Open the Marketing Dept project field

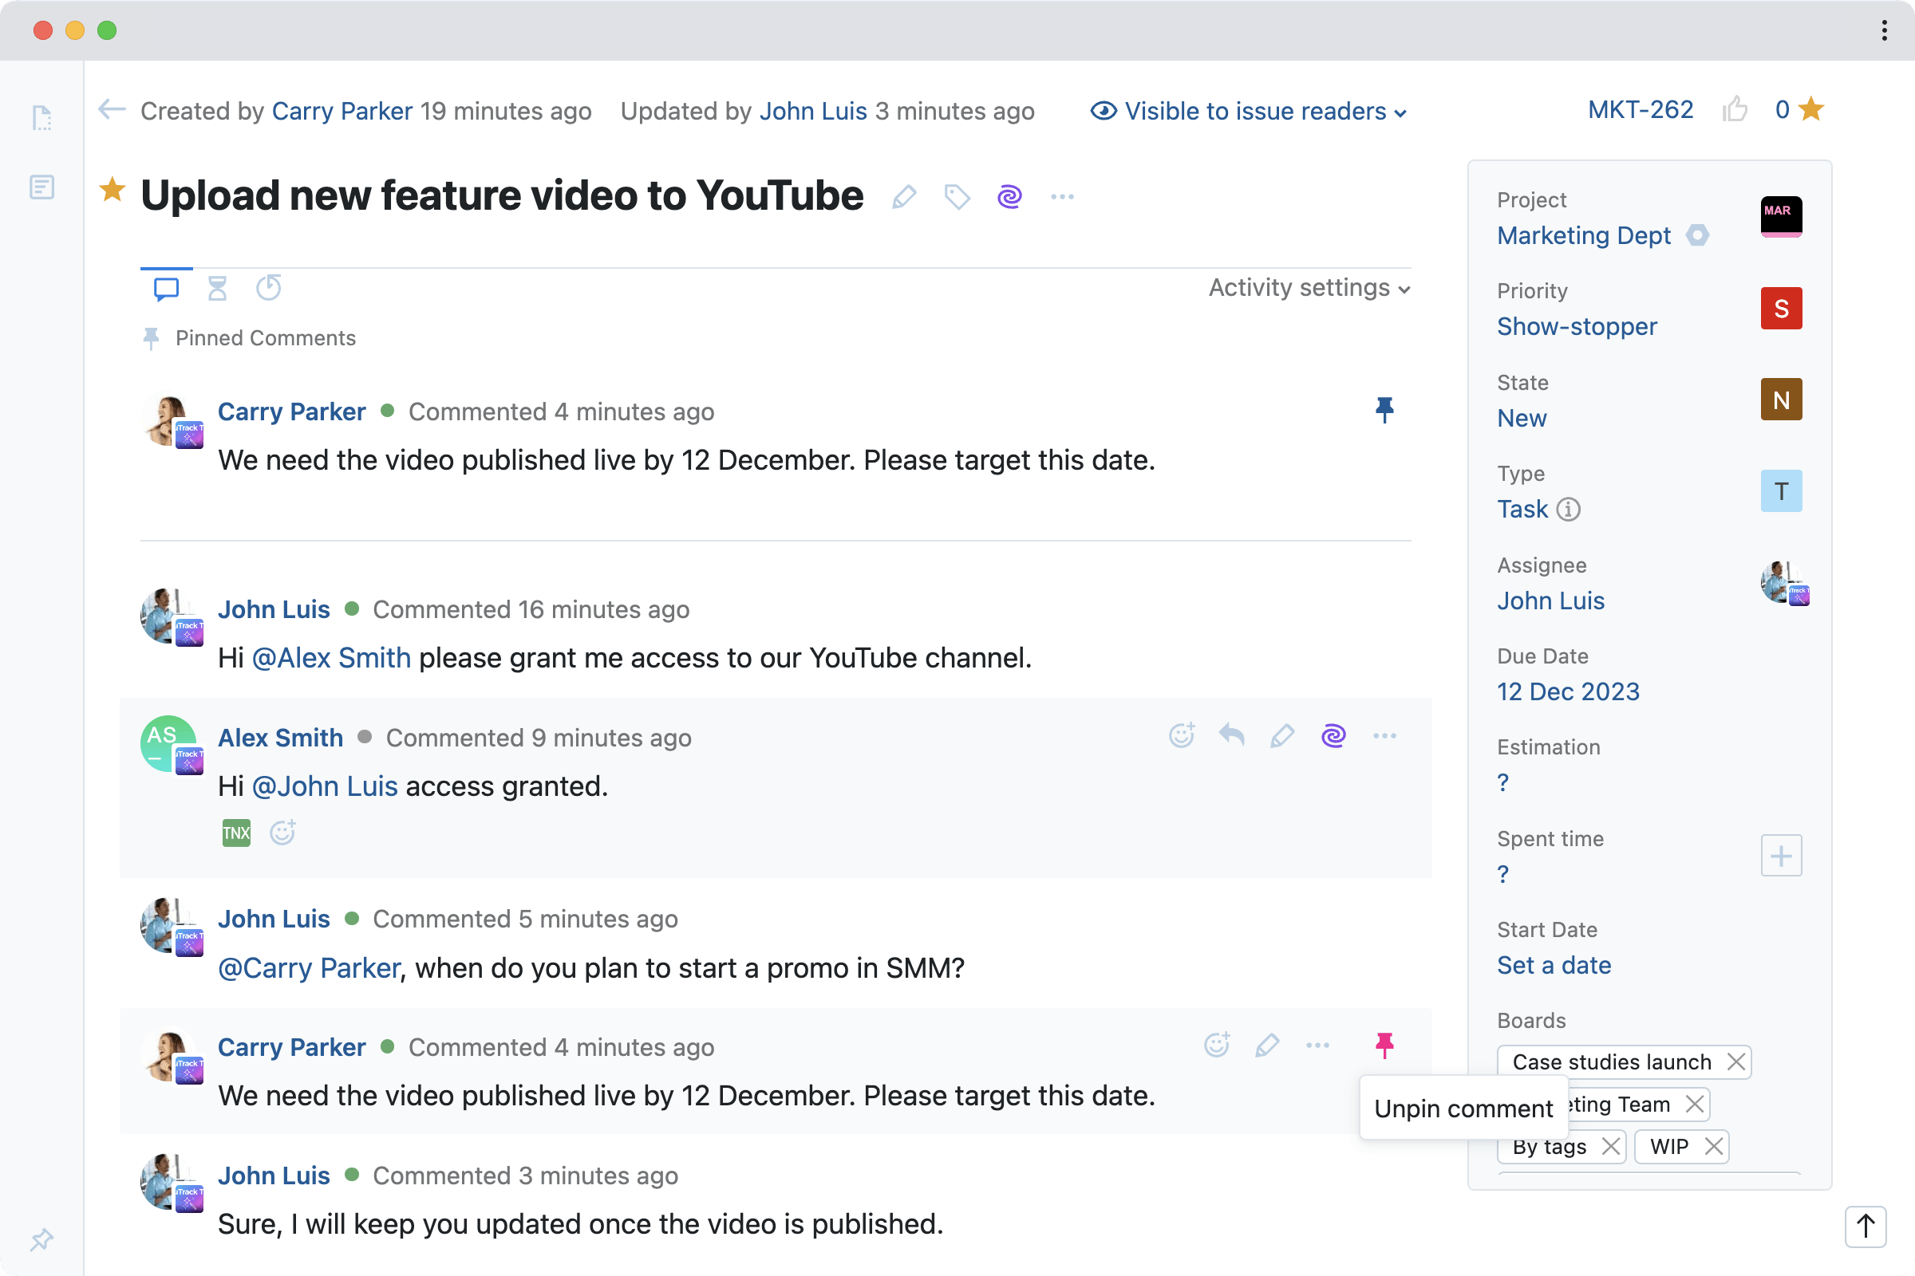tap(1584, 235)
